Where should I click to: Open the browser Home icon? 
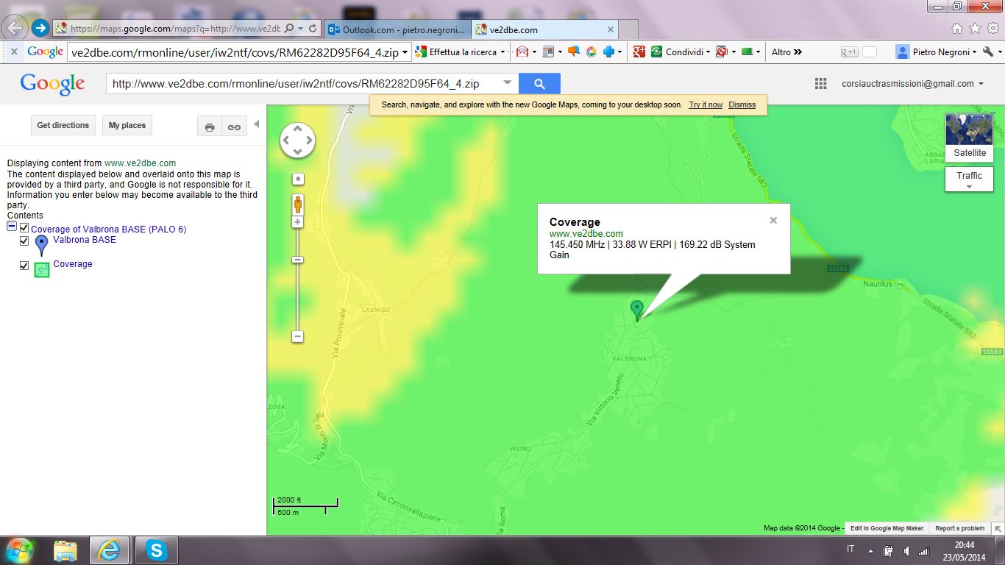coord(957,29)
